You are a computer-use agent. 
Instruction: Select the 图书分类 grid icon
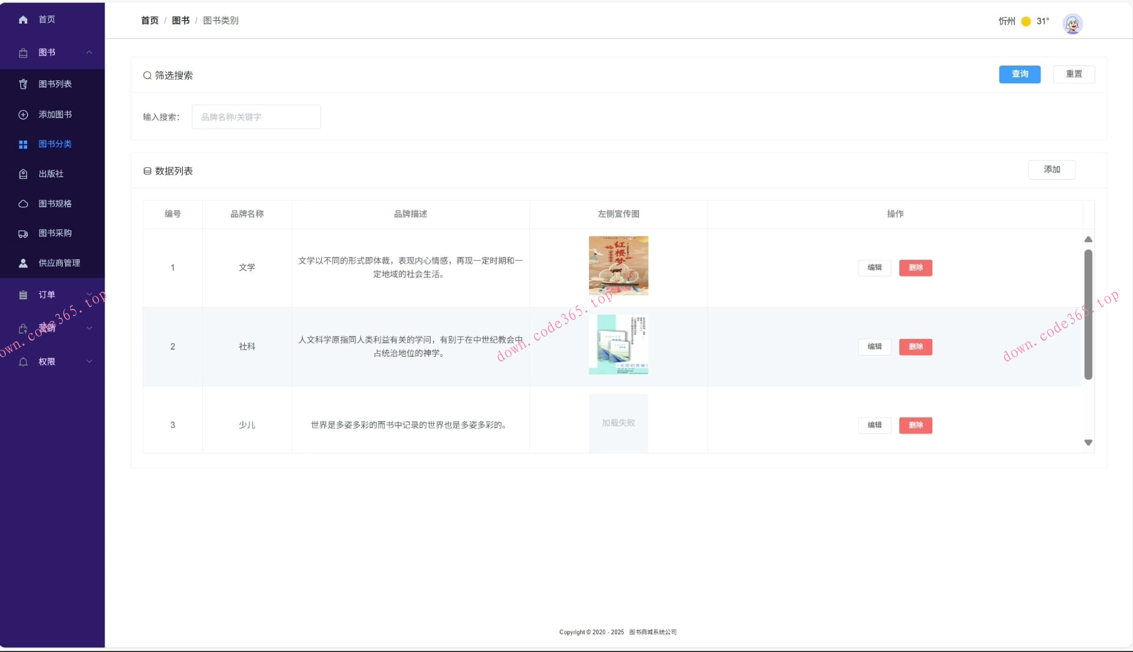22,144
